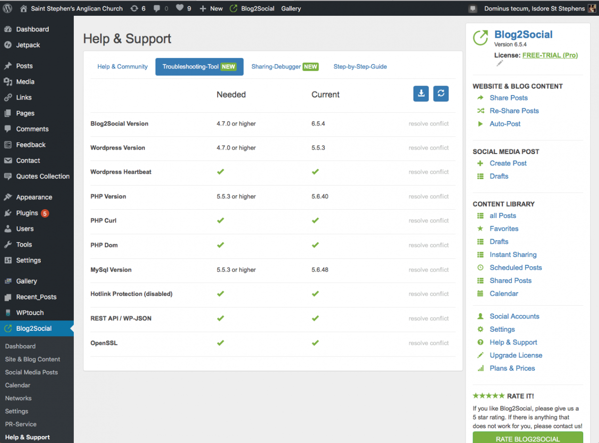
Task: Open Social Media Posts submenu item
Action: tap(32, 372)
